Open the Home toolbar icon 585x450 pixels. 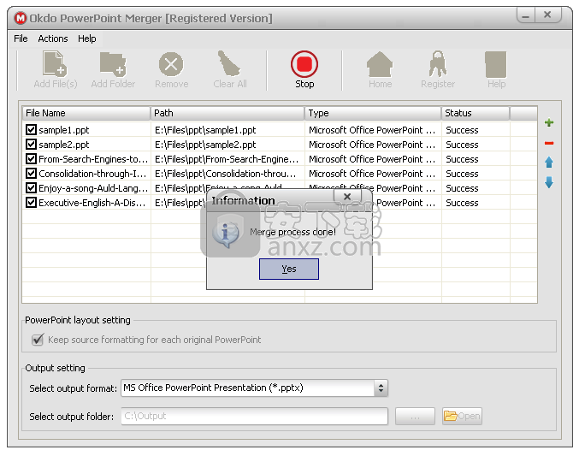(380, 64)
